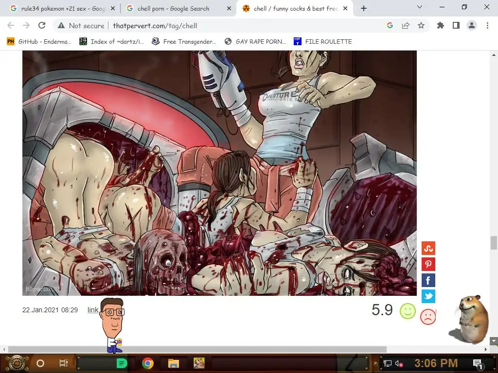Reload the current page
The image size is (498, 373).
[x=42, y=26]
